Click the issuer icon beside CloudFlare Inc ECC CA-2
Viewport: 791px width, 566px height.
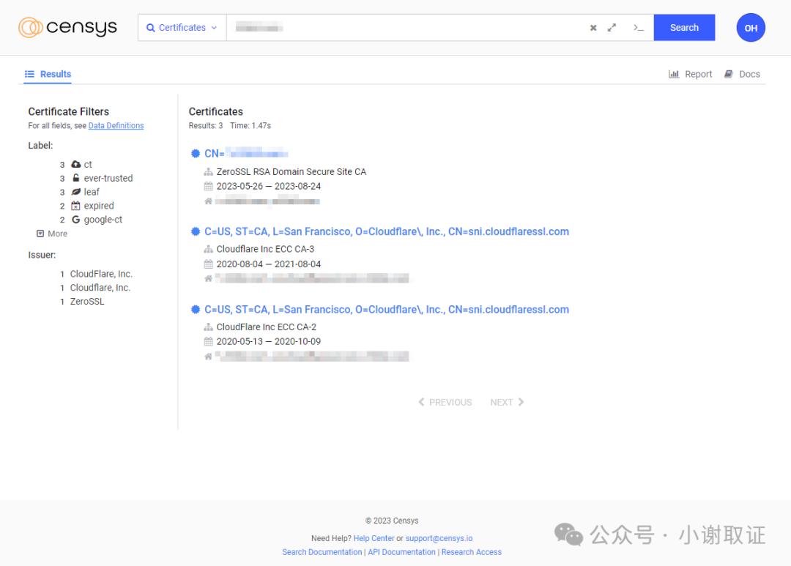[208, 327]
